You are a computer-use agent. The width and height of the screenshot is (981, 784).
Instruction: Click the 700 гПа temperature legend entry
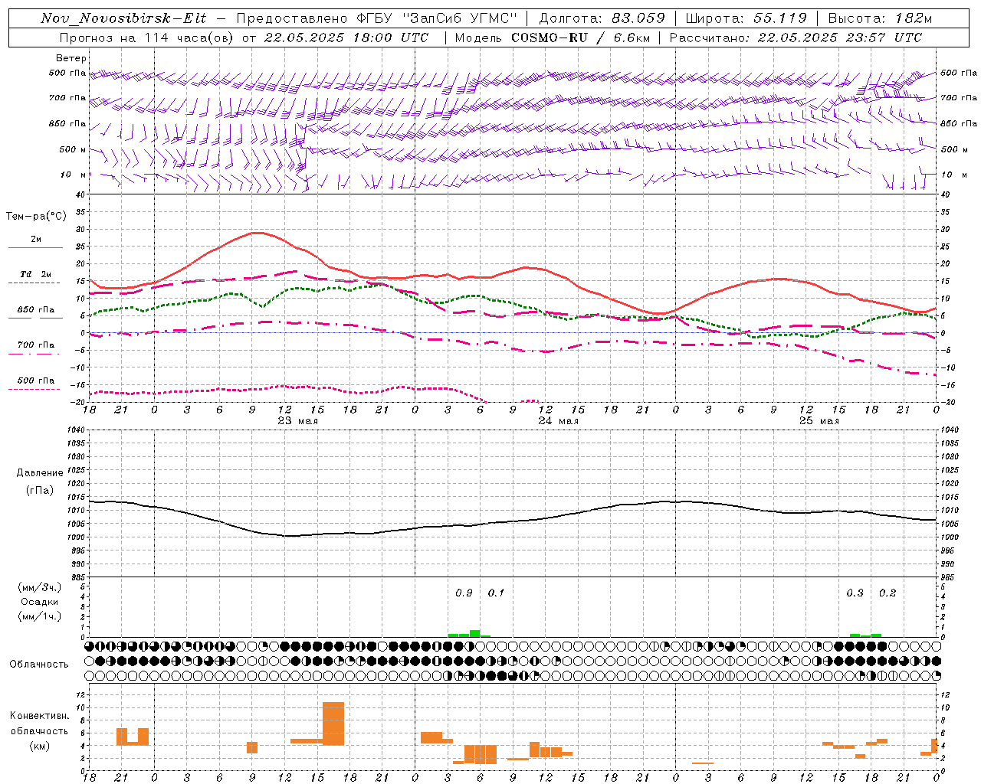[x=36, y=345]
